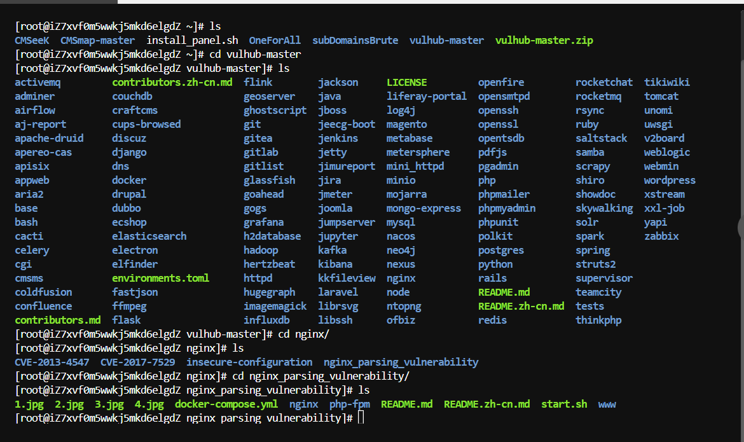Viewport: 744px width, 442px height.
Task: Select the php-fpm directory entry
Action: (x=349, y=404)
